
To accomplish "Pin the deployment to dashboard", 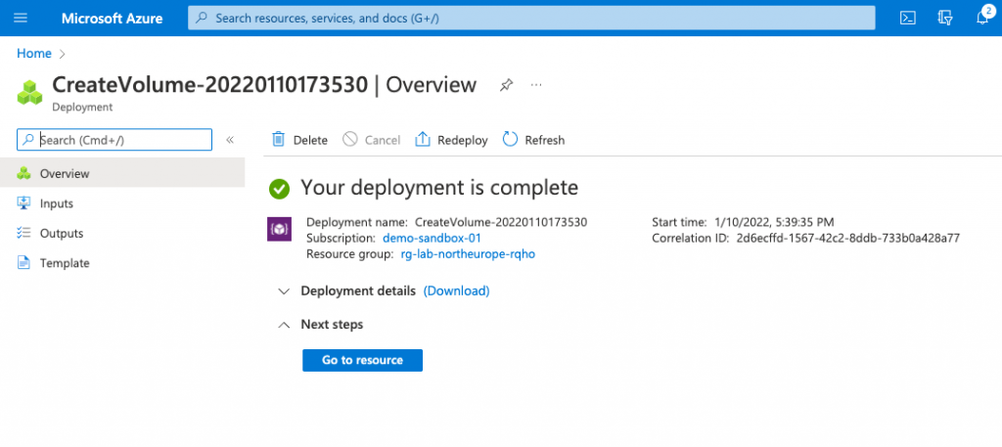I will click(506, 85).
